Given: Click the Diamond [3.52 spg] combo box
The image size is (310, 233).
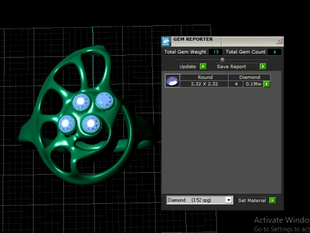Looking at the screenshot, I should [200, 200].
